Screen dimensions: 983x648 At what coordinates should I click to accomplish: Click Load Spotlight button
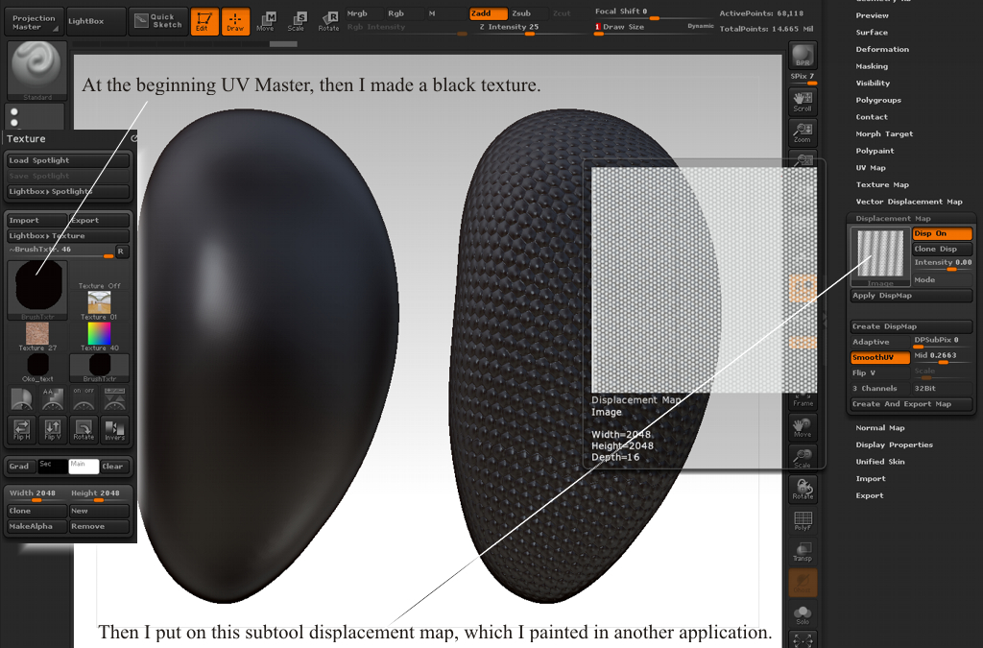(68, 160)
